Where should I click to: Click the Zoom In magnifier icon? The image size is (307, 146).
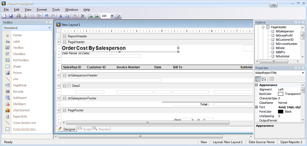tap(97, 16)
